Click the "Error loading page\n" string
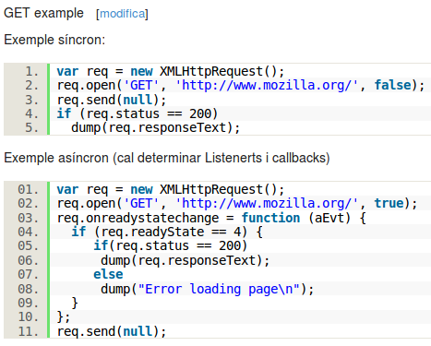The height and width of the screenshot is (346, 431). click(219, 289)
